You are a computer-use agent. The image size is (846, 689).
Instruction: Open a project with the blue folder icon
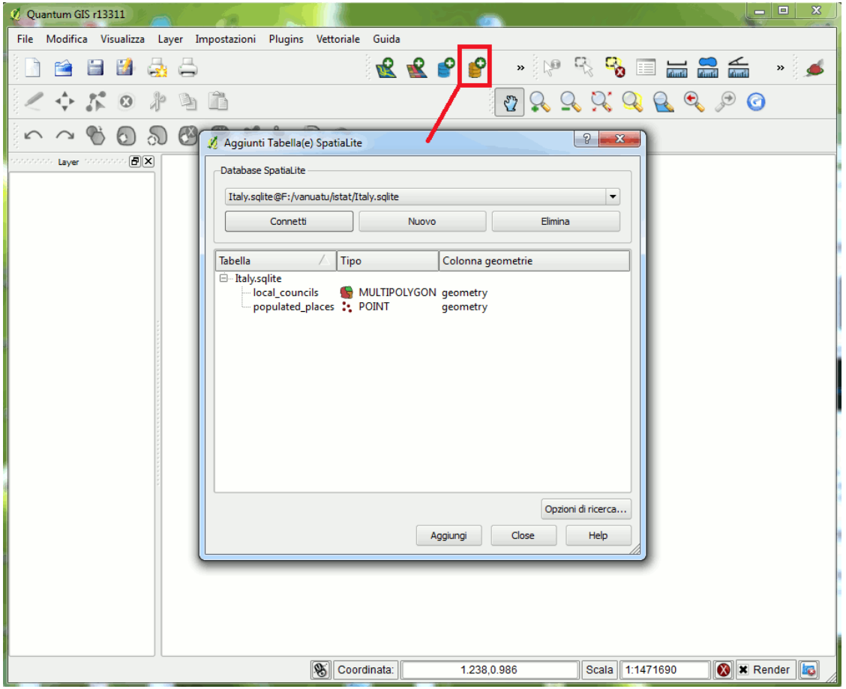(64, 68)
